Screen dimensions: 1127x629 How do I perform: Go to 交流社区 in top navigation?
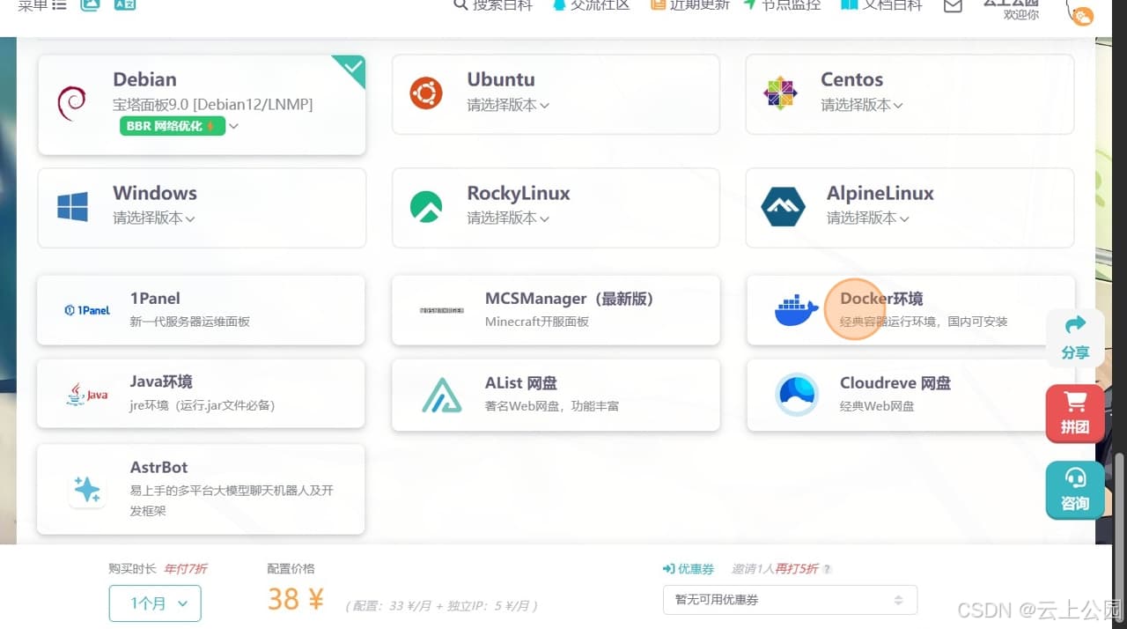pos(591,4)
